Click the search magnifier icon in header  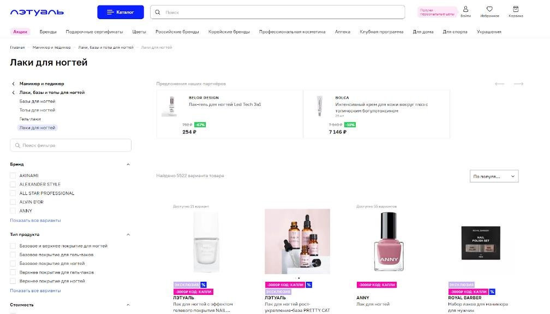pos(158,12)
